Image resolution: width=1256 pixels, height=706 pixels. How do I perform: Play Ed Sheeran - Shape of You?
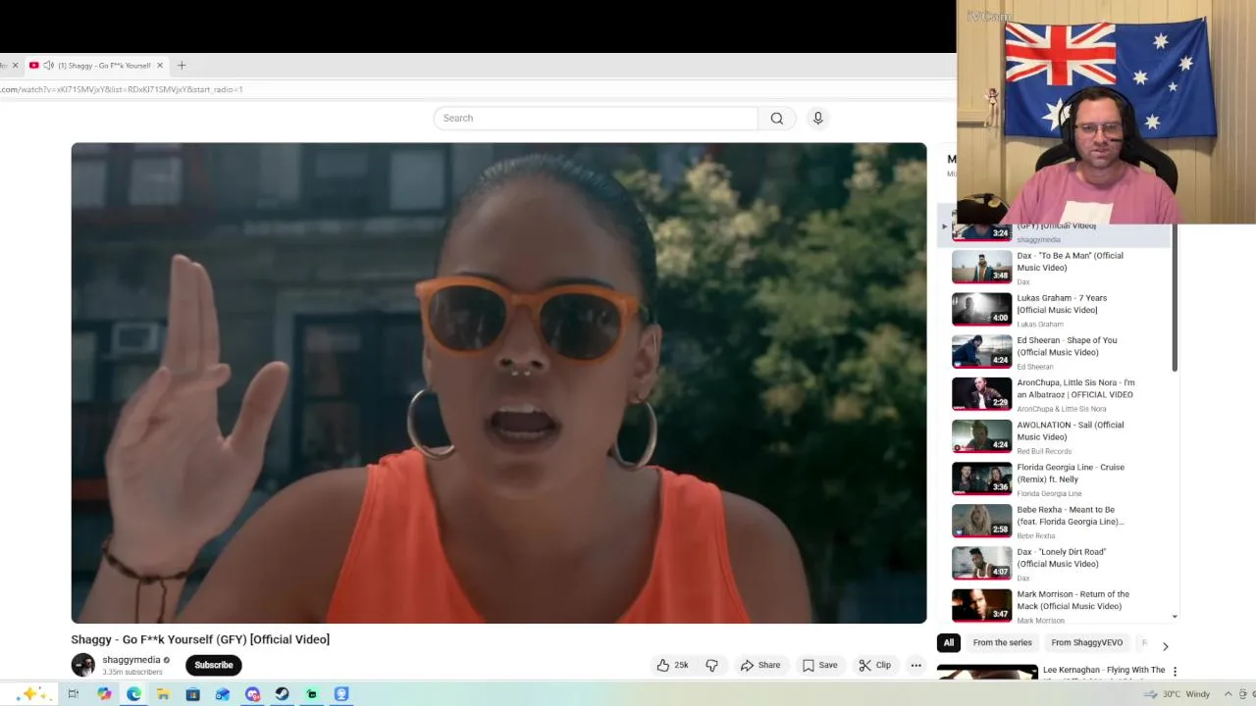(x=1067, y=346)
